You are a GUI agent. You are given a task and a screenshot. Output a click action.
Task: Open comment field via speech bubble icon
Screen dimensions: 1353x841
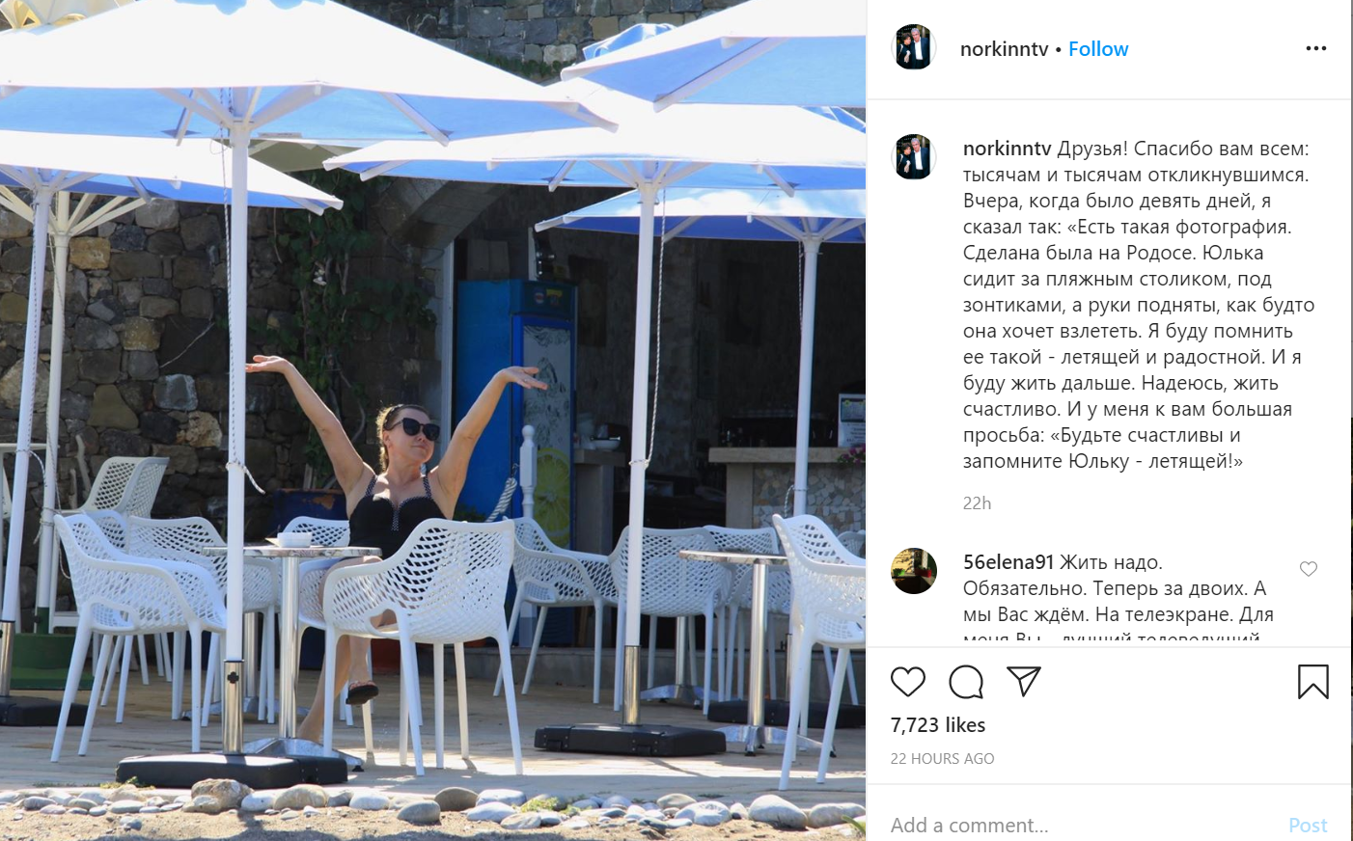pyautogui.click(x=966, y=682)
